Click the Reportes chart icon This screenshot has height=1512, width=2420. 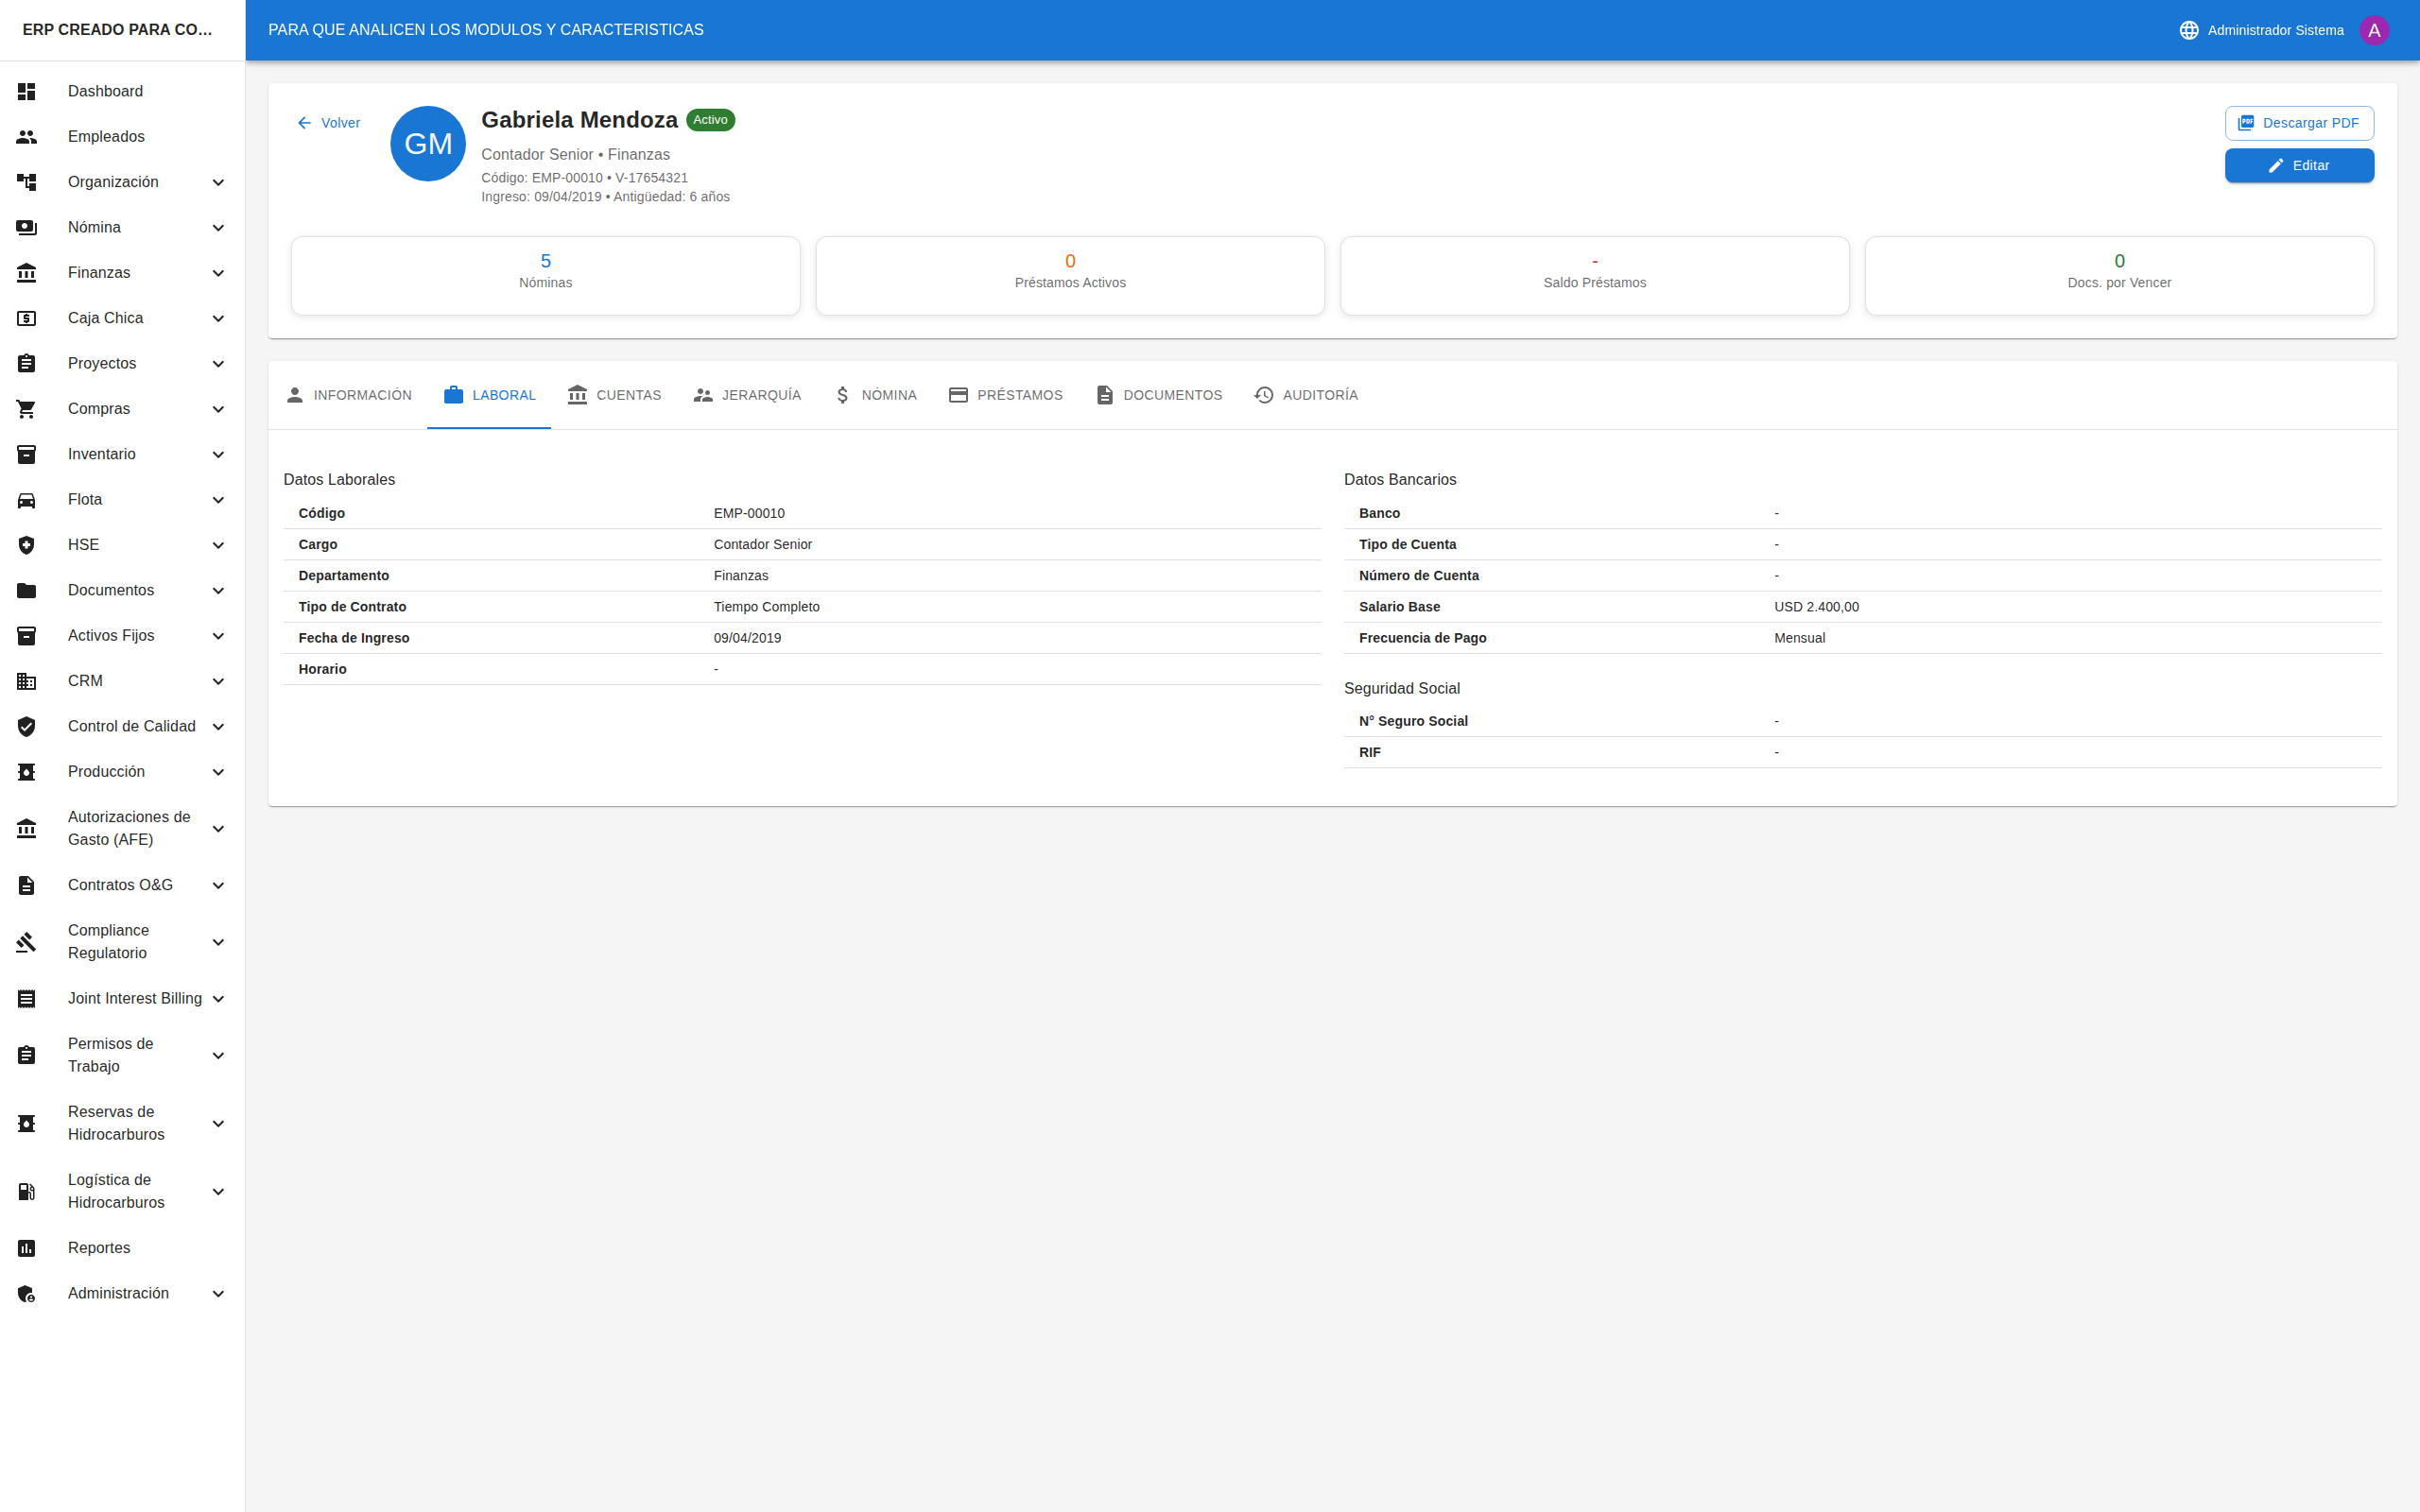click(27, 1248)
